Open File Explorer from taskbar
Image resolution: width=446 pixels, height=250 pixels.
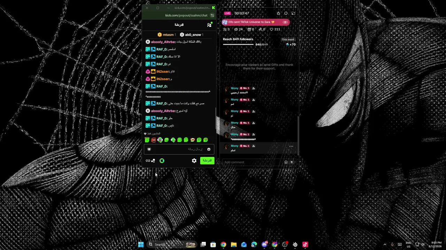(x=233, y=244)
